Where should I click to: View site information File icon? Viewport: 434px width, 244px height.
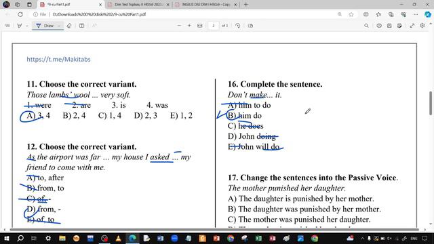(x=39, y=14)
